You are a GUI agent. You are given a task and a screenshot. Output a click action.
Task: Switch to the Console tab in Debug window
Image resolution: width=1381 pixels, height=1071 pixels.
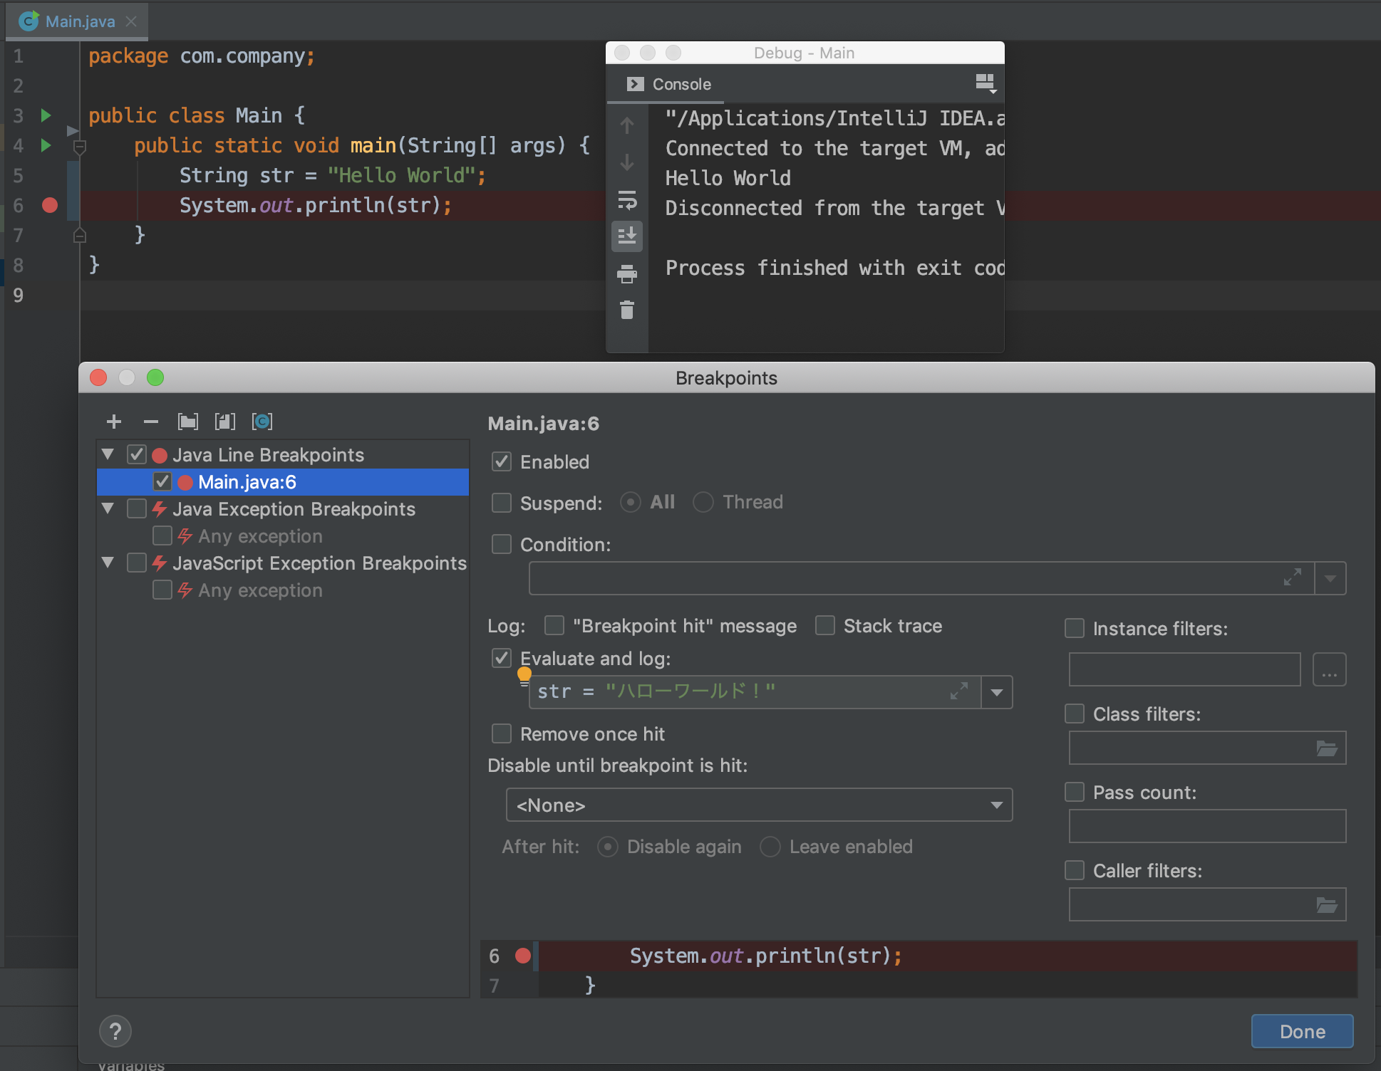pos(669,84)
